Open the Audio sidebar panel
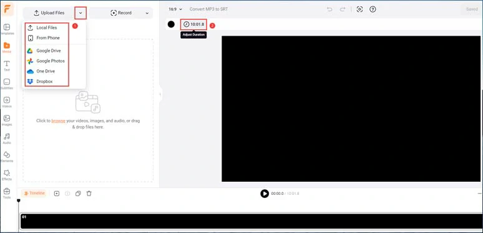This screenshot has height=233, width=483. (x=7, y=139)
